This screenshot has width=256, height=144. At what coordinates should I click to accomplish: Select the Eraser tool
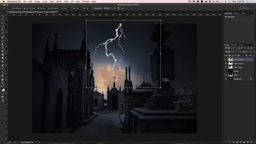pyautogui.click(x=2, y=51)
